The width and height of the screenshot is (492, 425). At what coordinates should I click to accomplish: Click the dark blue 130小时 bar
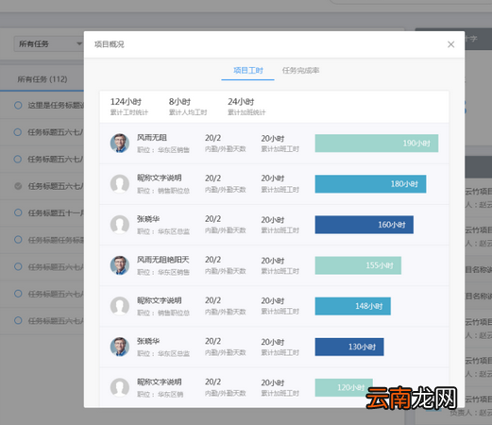pos(349,347)
